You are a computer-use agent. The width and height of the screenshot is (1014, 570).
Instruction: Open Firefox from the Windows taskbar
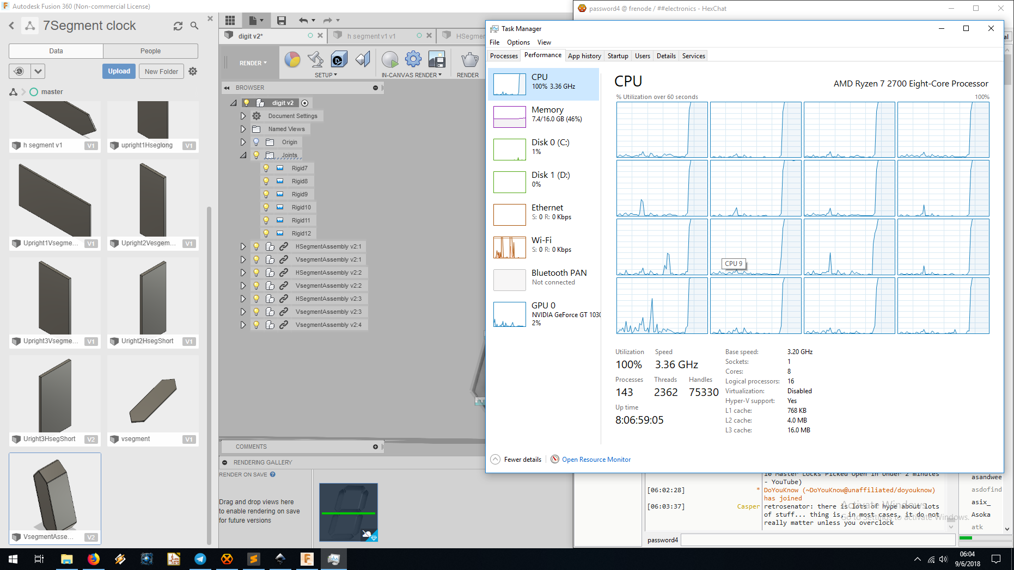(x=94, y=559)
